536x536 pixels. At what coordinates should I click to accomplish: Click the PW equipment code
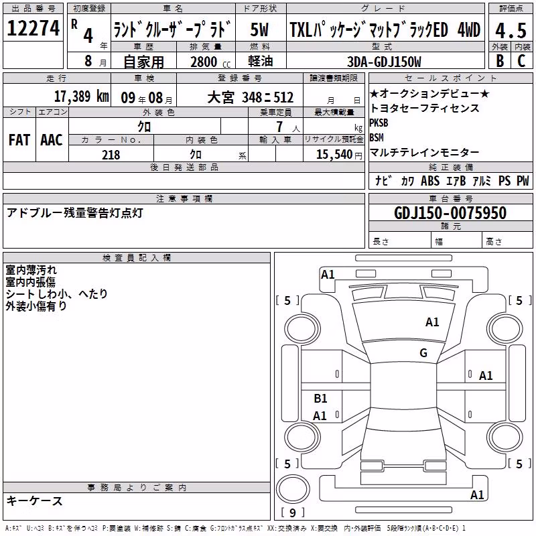[523, 181]
